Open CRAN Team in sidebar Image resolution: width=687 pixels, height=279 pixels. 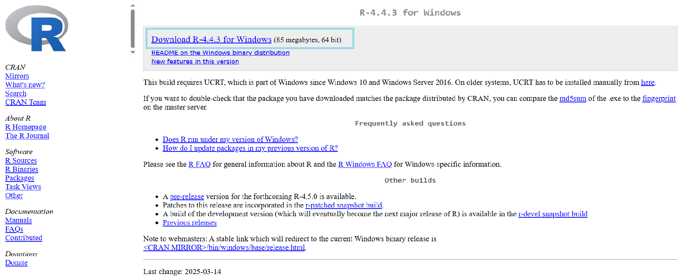click(25, 102)
